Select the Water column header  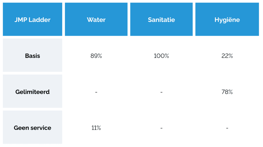click(96, 20)
